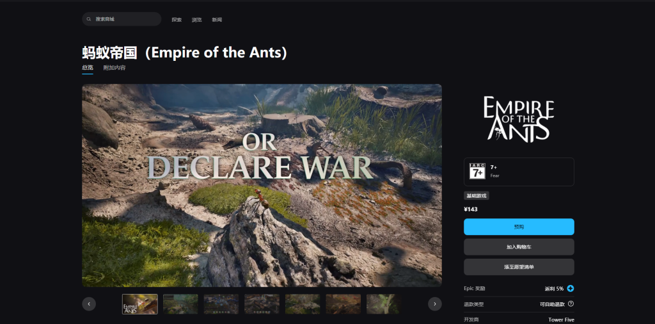Click the blue 预购 button

(x=519, y=227)
